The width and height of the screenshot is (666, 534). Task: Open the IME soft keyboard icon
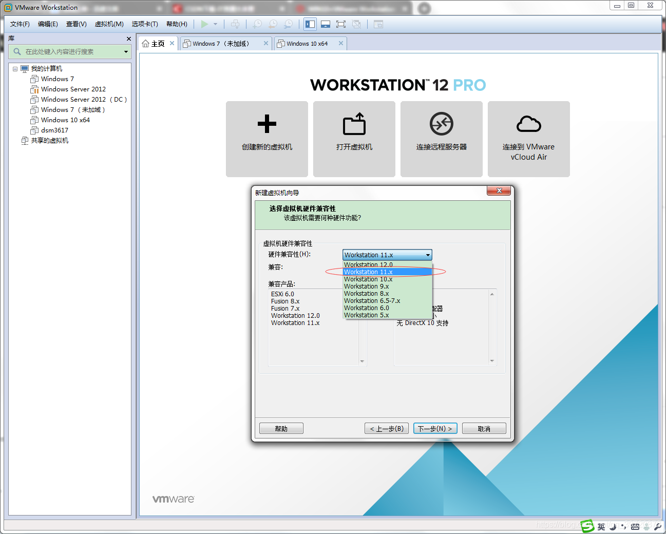point(635,527)
